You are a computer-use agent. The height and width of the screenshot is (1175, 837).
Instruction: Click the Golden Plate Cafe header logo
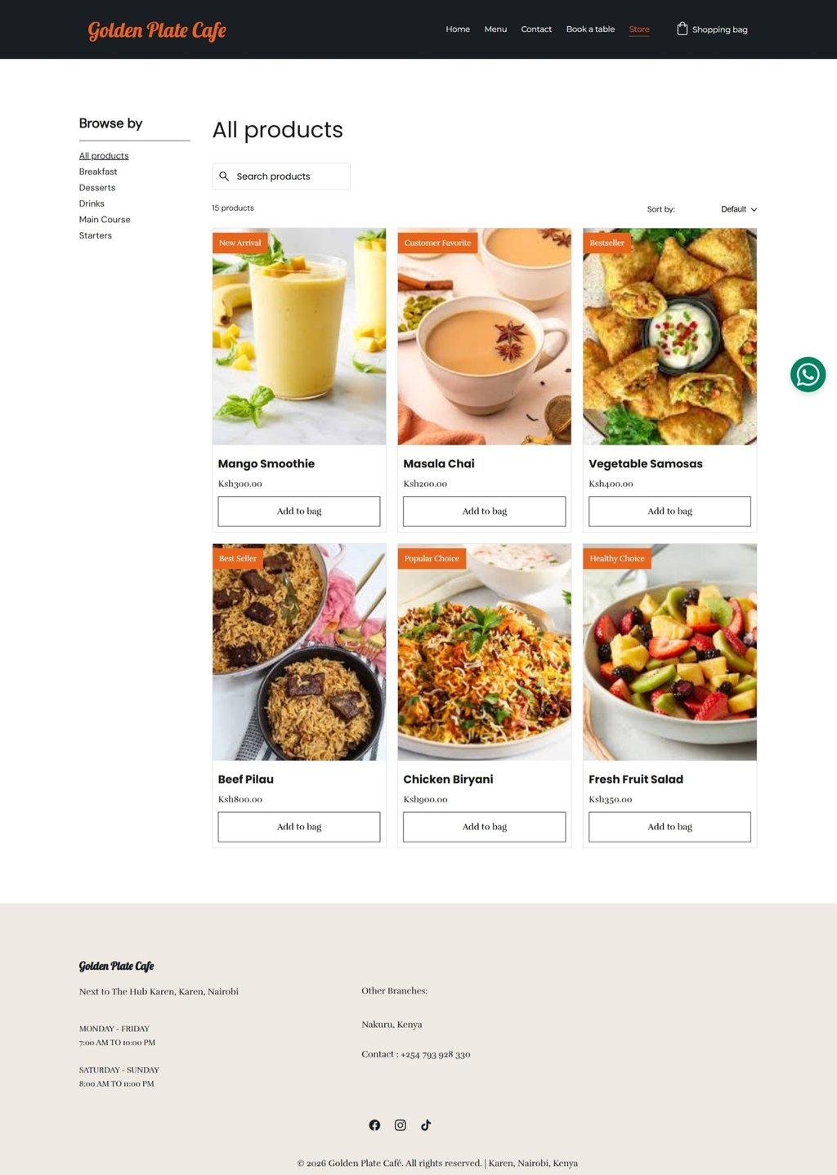coord(157,30)
